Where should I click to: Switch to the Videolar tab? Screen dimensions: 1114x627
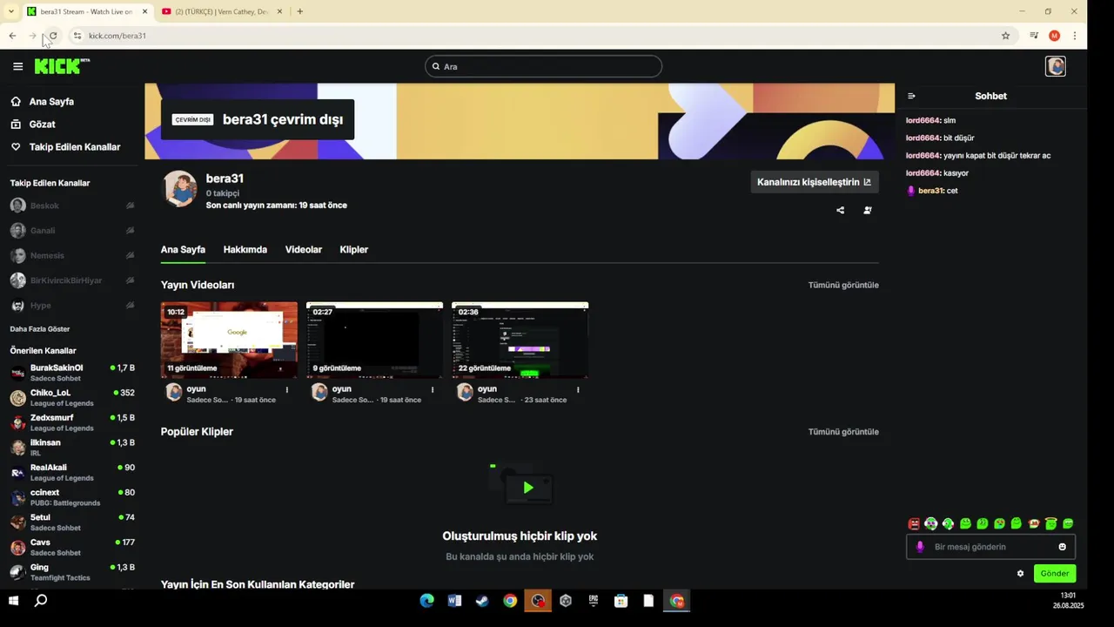(x=304, y=250)
